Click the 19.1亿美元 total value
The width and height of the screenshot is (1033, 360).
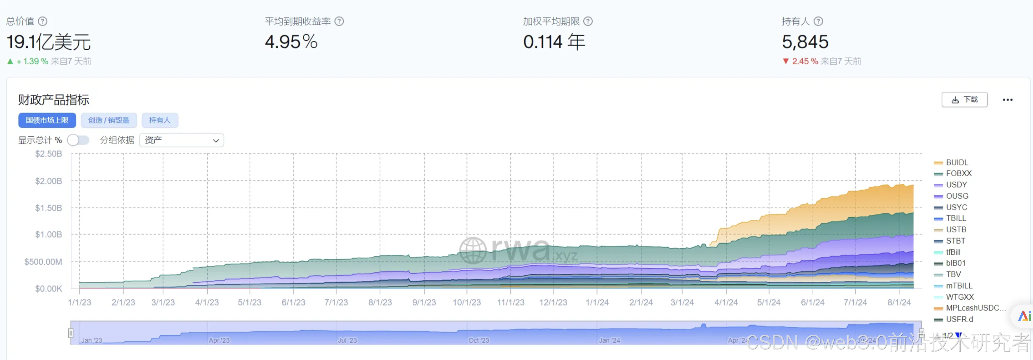tap(49, 42)
